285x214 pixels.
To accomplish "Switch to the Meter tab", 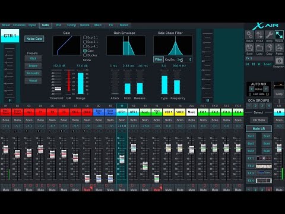I will pos(124,25).
